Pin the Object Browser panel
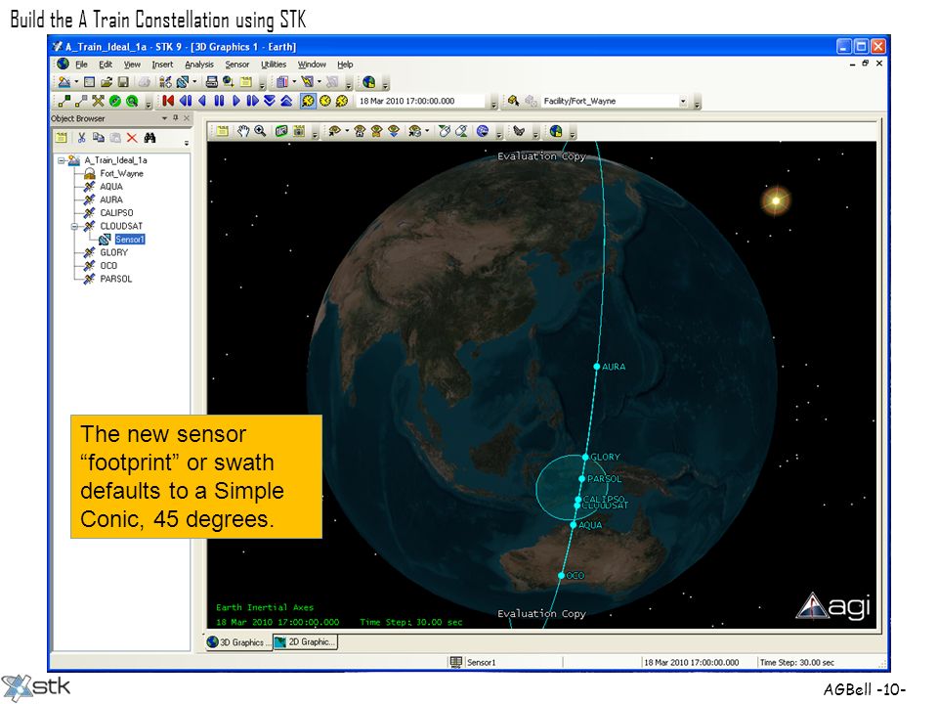 click(x=175, y=118)
